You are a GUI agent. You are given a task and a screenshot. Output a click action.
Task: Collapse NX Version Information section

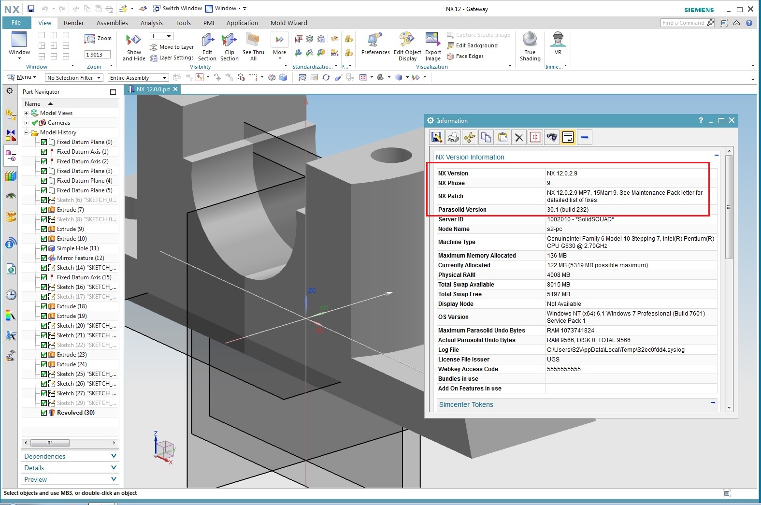point(717,155)
